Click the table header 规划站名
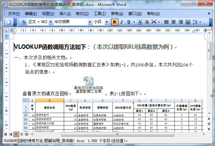 [50, 107]
